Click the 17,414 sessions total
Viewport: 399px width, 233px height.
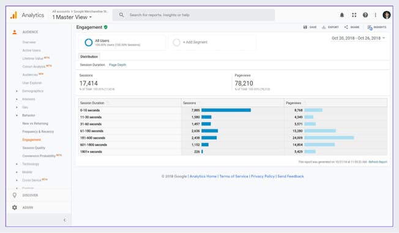(x=89, y=83)
